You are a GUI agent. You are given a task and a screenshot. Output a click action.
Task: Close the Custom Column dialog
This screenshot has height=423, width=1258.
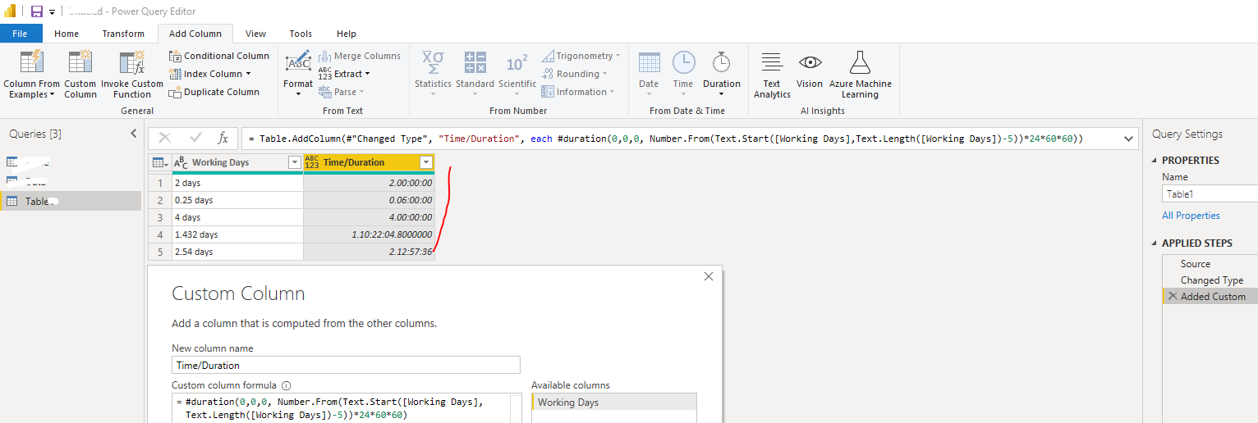[709, 277]
